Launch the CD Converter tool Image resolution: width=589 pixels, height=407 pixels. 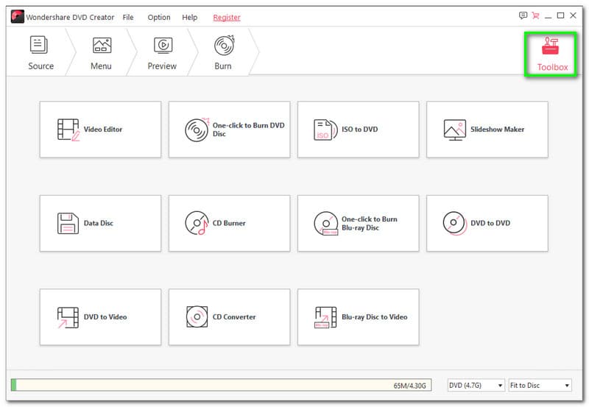[229, 317]
